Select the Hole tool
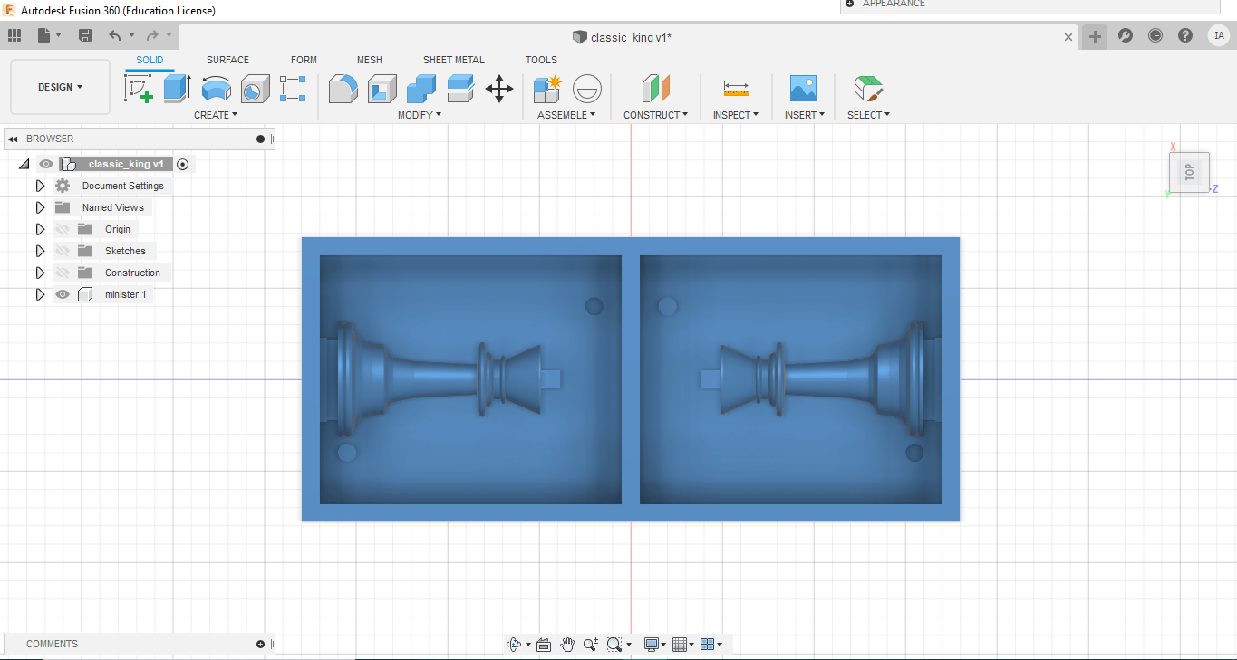The image size is (1237, 660). [x=256, y=89]
